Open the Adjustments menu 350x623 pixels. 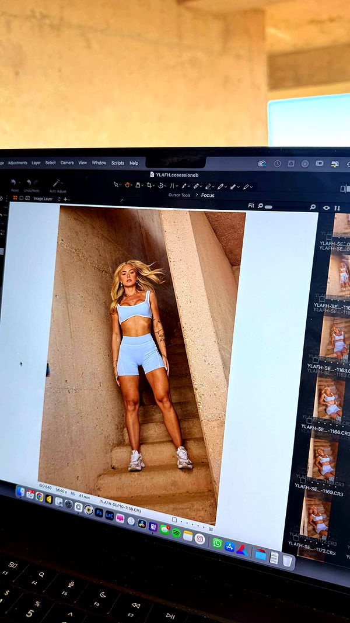tap(17, 163)
